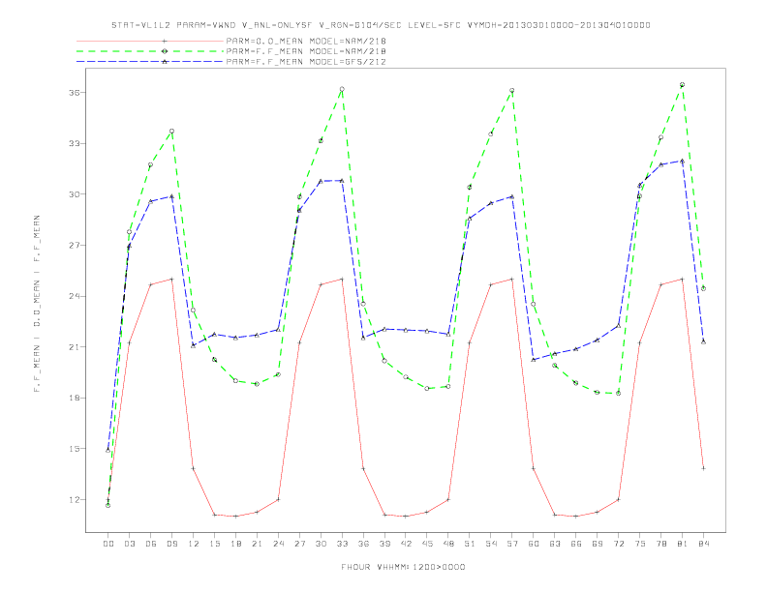This screenshot has width=767, height=592.
Task: Select legend entry PARM=F.F_MEAN MODEL=GFS/212
Action: (306, 62)
